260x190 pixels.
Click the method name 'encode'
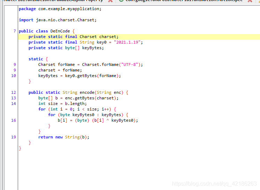pyautogui.click(x=87, y=92)
